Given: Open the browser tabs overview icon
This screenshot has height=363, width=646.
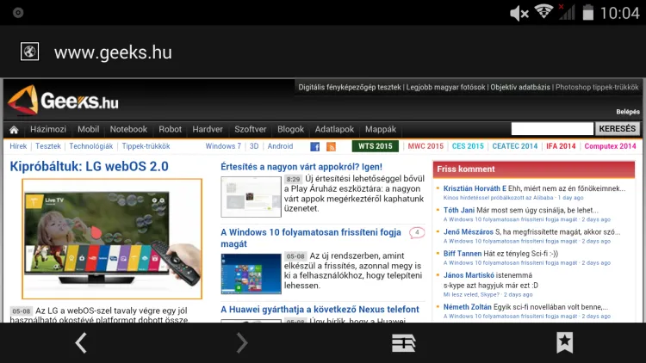Looking at the screenshot, I should click(404, 343).
